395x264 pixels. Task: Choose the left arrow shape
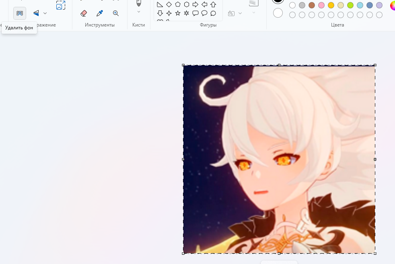pyautogui.click(x=204, y=4)
